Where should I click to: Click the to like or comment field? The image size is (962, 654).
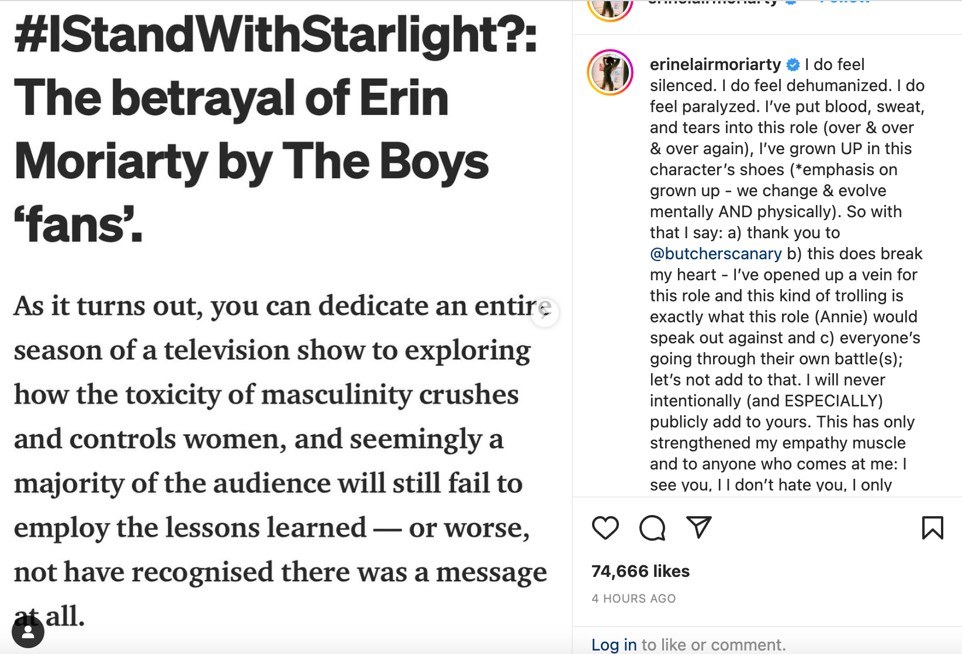point(713,644)
